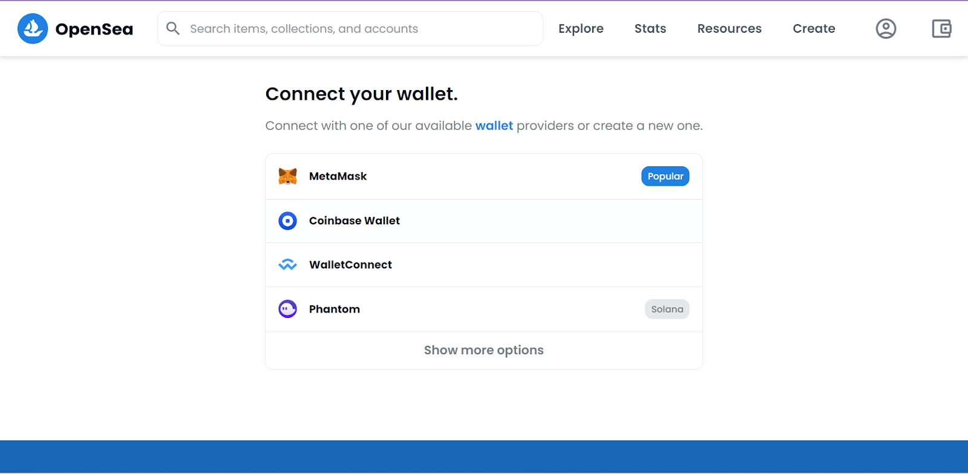
Task: Follow the blue wallet link
Action: point(494,126)
